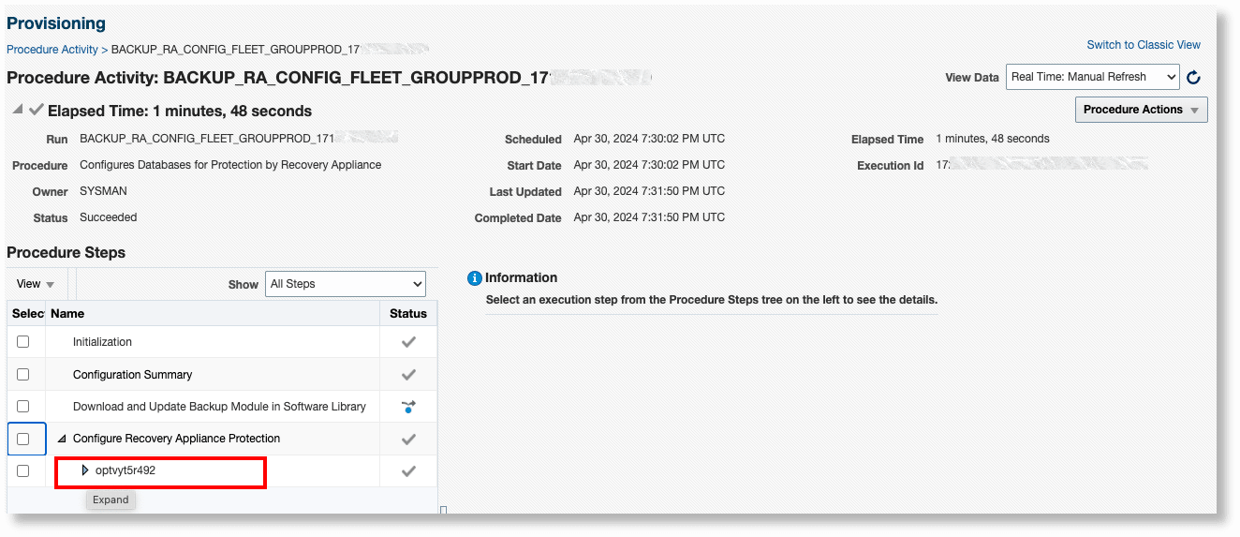The width and height of the screenshot is (1240, 537).
Task: Open the View menu in Procedure Steps
Action: pos(36,284)
